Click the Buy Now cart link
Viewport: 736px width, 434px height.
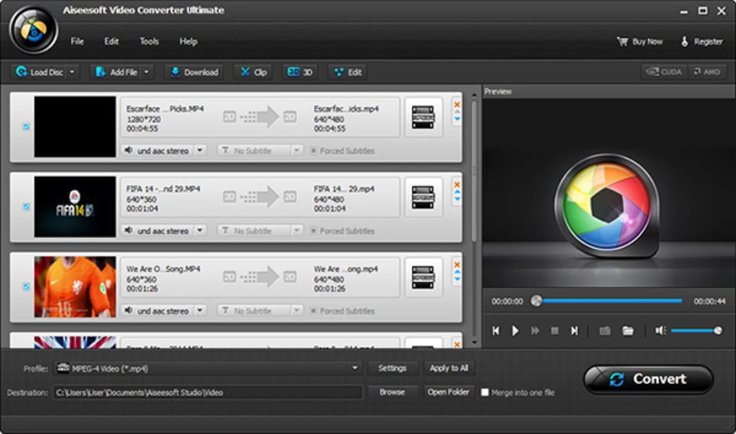coord(640,42)
